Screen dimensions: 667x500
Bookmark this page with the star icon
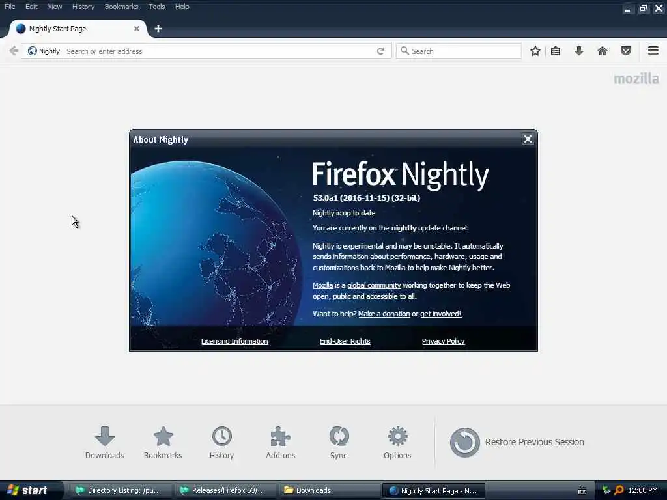tap(535, 51)
